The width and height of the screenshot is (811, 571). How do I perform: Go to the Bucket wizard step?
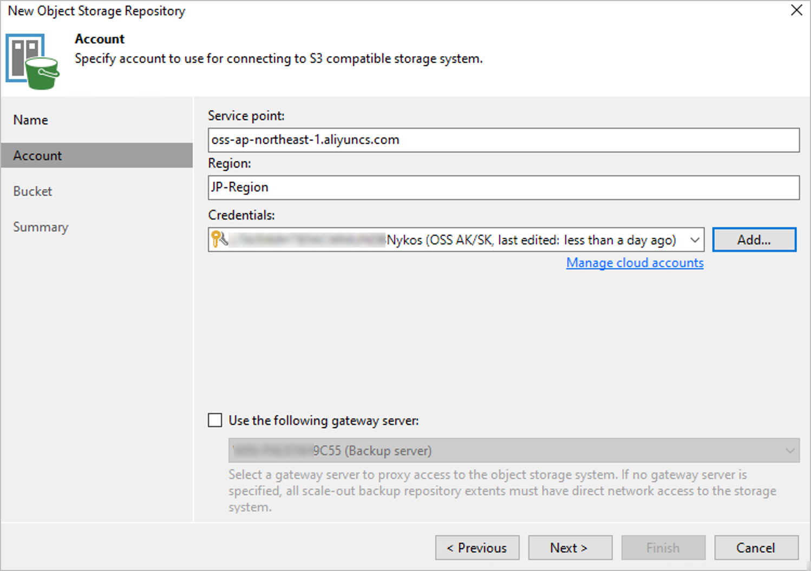click(32, 191)
